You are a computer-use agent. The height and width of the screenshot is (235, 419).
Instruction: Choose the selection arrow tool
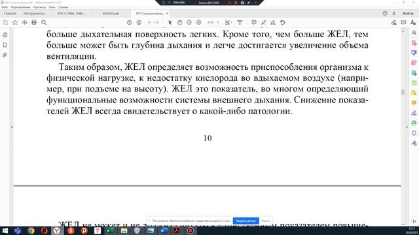coord(170,23)
